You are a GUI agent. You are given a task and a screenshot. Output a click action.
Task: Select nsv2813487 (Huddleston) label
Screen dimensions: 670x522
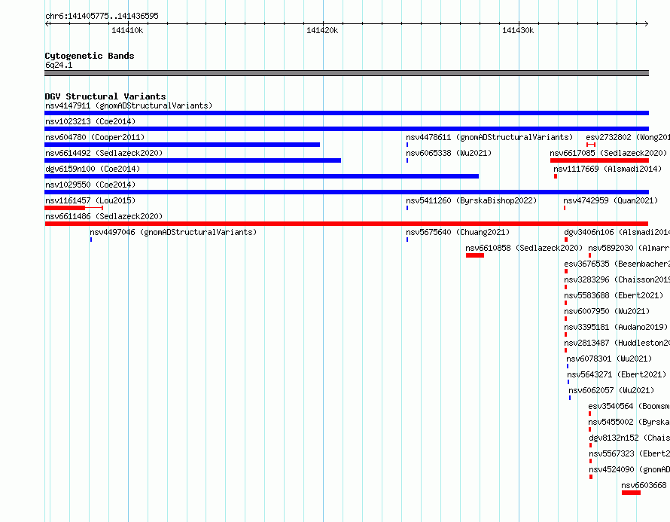pos(617,343)
